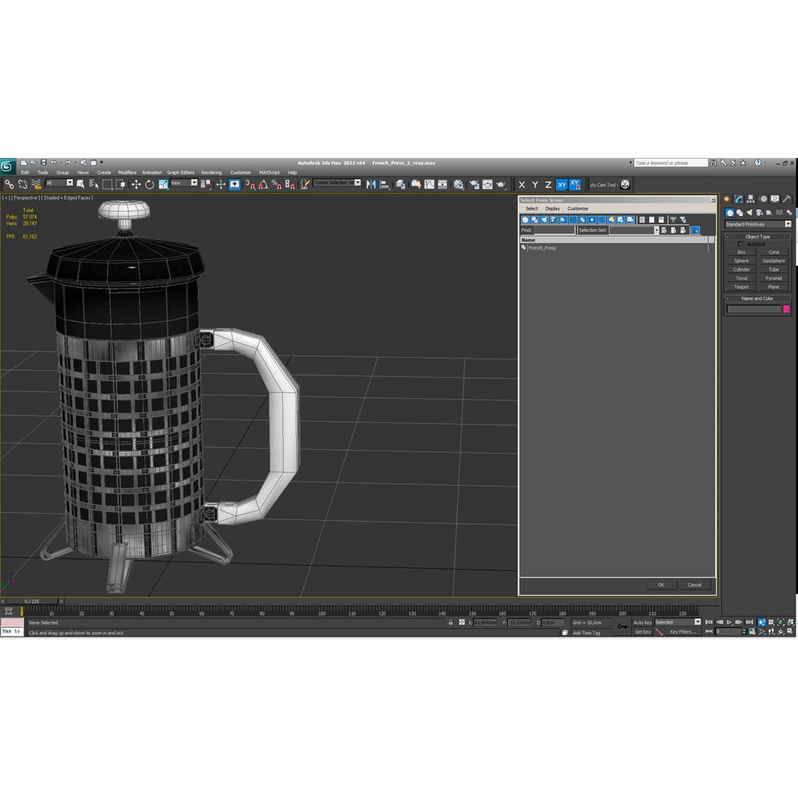Click the pink object color swatch
The width and height of the screenshot is (798, 798).
coord(785,309)
